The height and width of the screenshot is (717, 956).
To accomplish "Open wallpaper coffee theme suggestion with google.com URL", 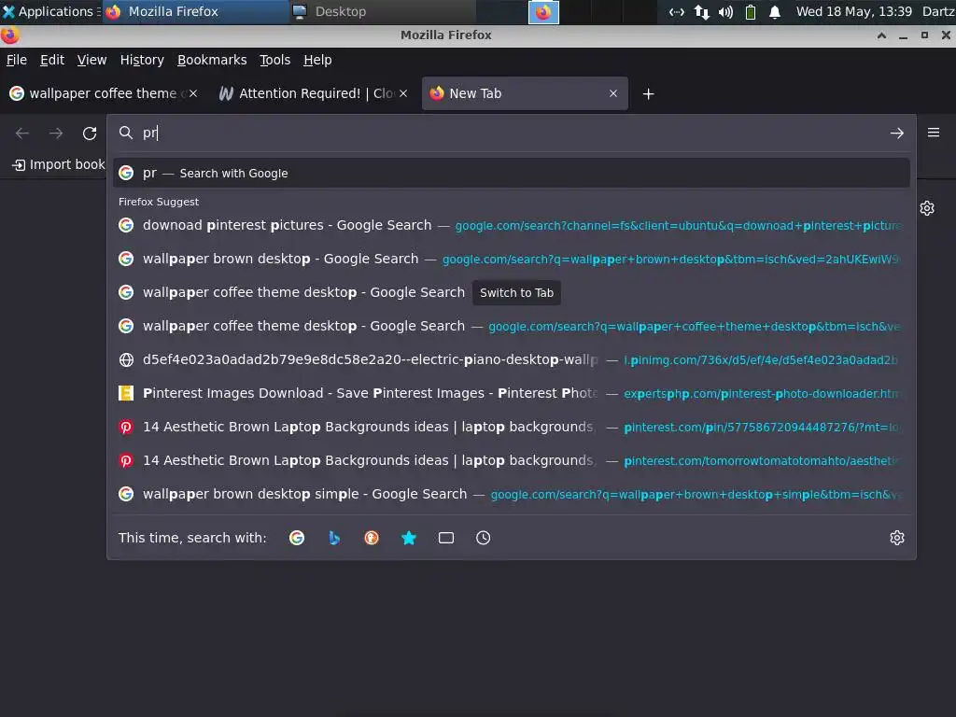I will click(x=511, y=326).
